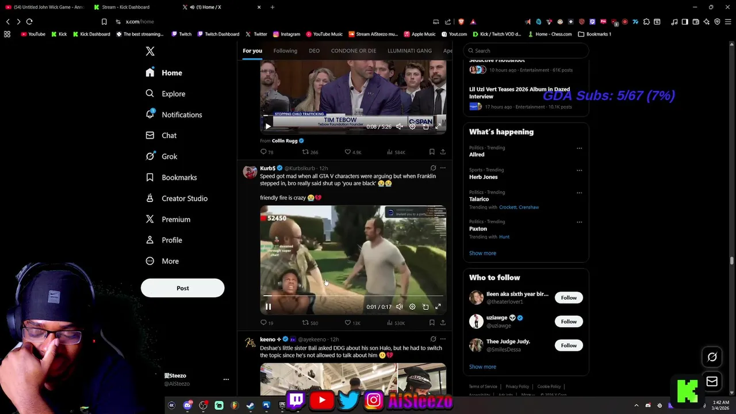Open new browser tab
The image size is (736, 414).
(272, 7)
